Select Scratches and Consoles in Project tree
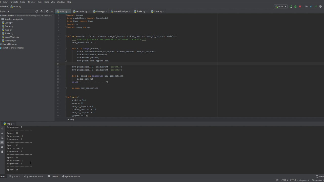The height and width of the screenshot is (182, 324). click(x=12, y=48)
